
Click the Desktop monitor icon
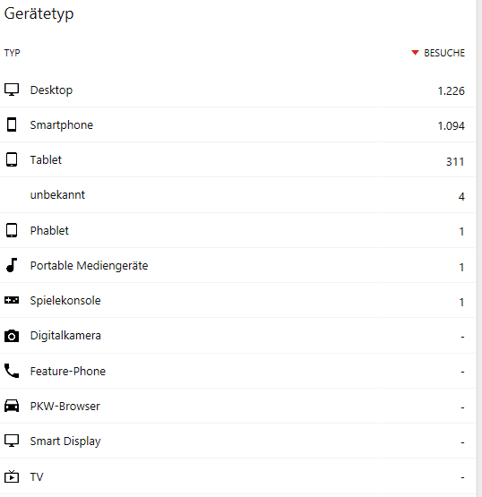(x=12, y=90)
